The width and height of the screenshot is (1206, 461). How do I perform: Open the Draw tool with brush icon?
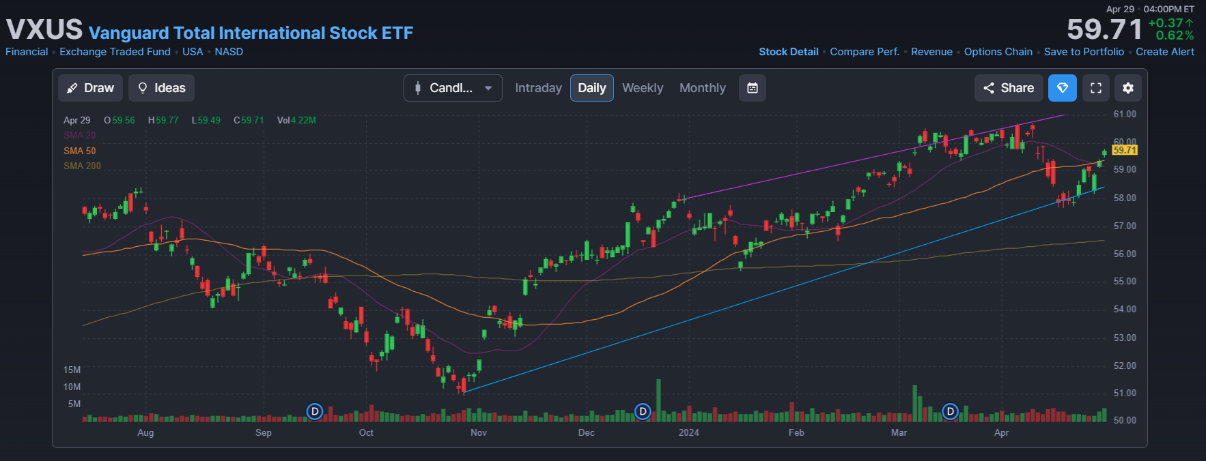[x=90, y=88]
